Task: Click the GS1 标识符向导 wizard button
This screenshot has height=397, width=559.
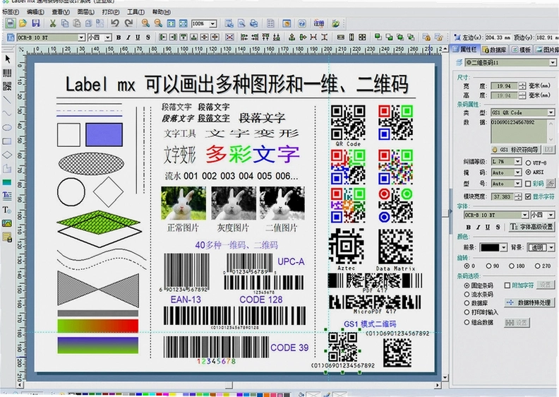Action: (x=515, y=150)
